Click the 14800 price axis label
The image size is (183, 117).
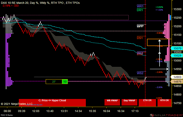(x=177, y=94)
